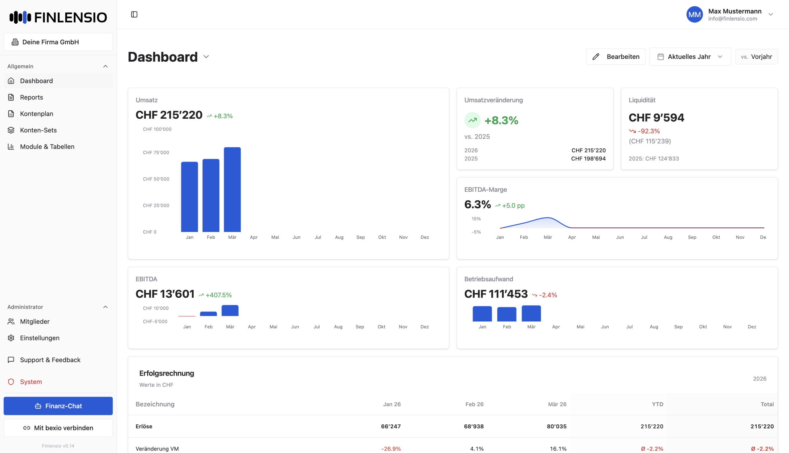Collapse the Allgemein section
The width and height of the screenshot is (789, 453).
tap(105, 66)
